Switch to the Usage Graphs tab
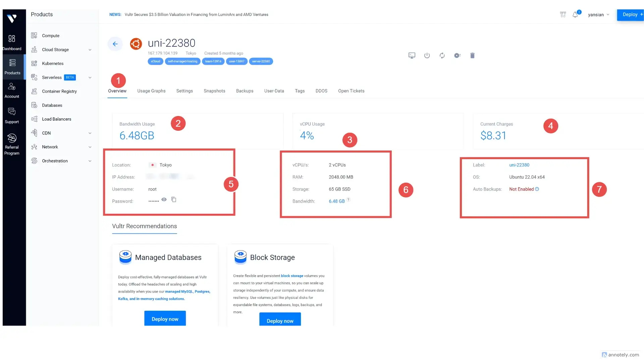The height and width of the screenshot is (362, 644). click(151, 91)
